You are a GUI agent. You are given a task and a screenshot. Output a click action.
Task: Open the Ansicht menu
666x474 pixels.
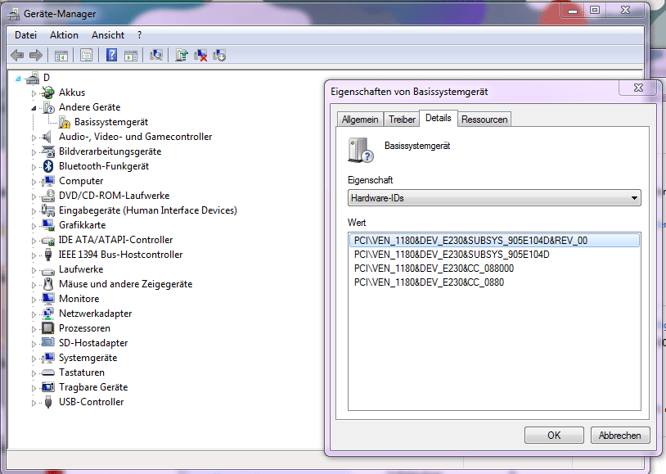(108, 35)
